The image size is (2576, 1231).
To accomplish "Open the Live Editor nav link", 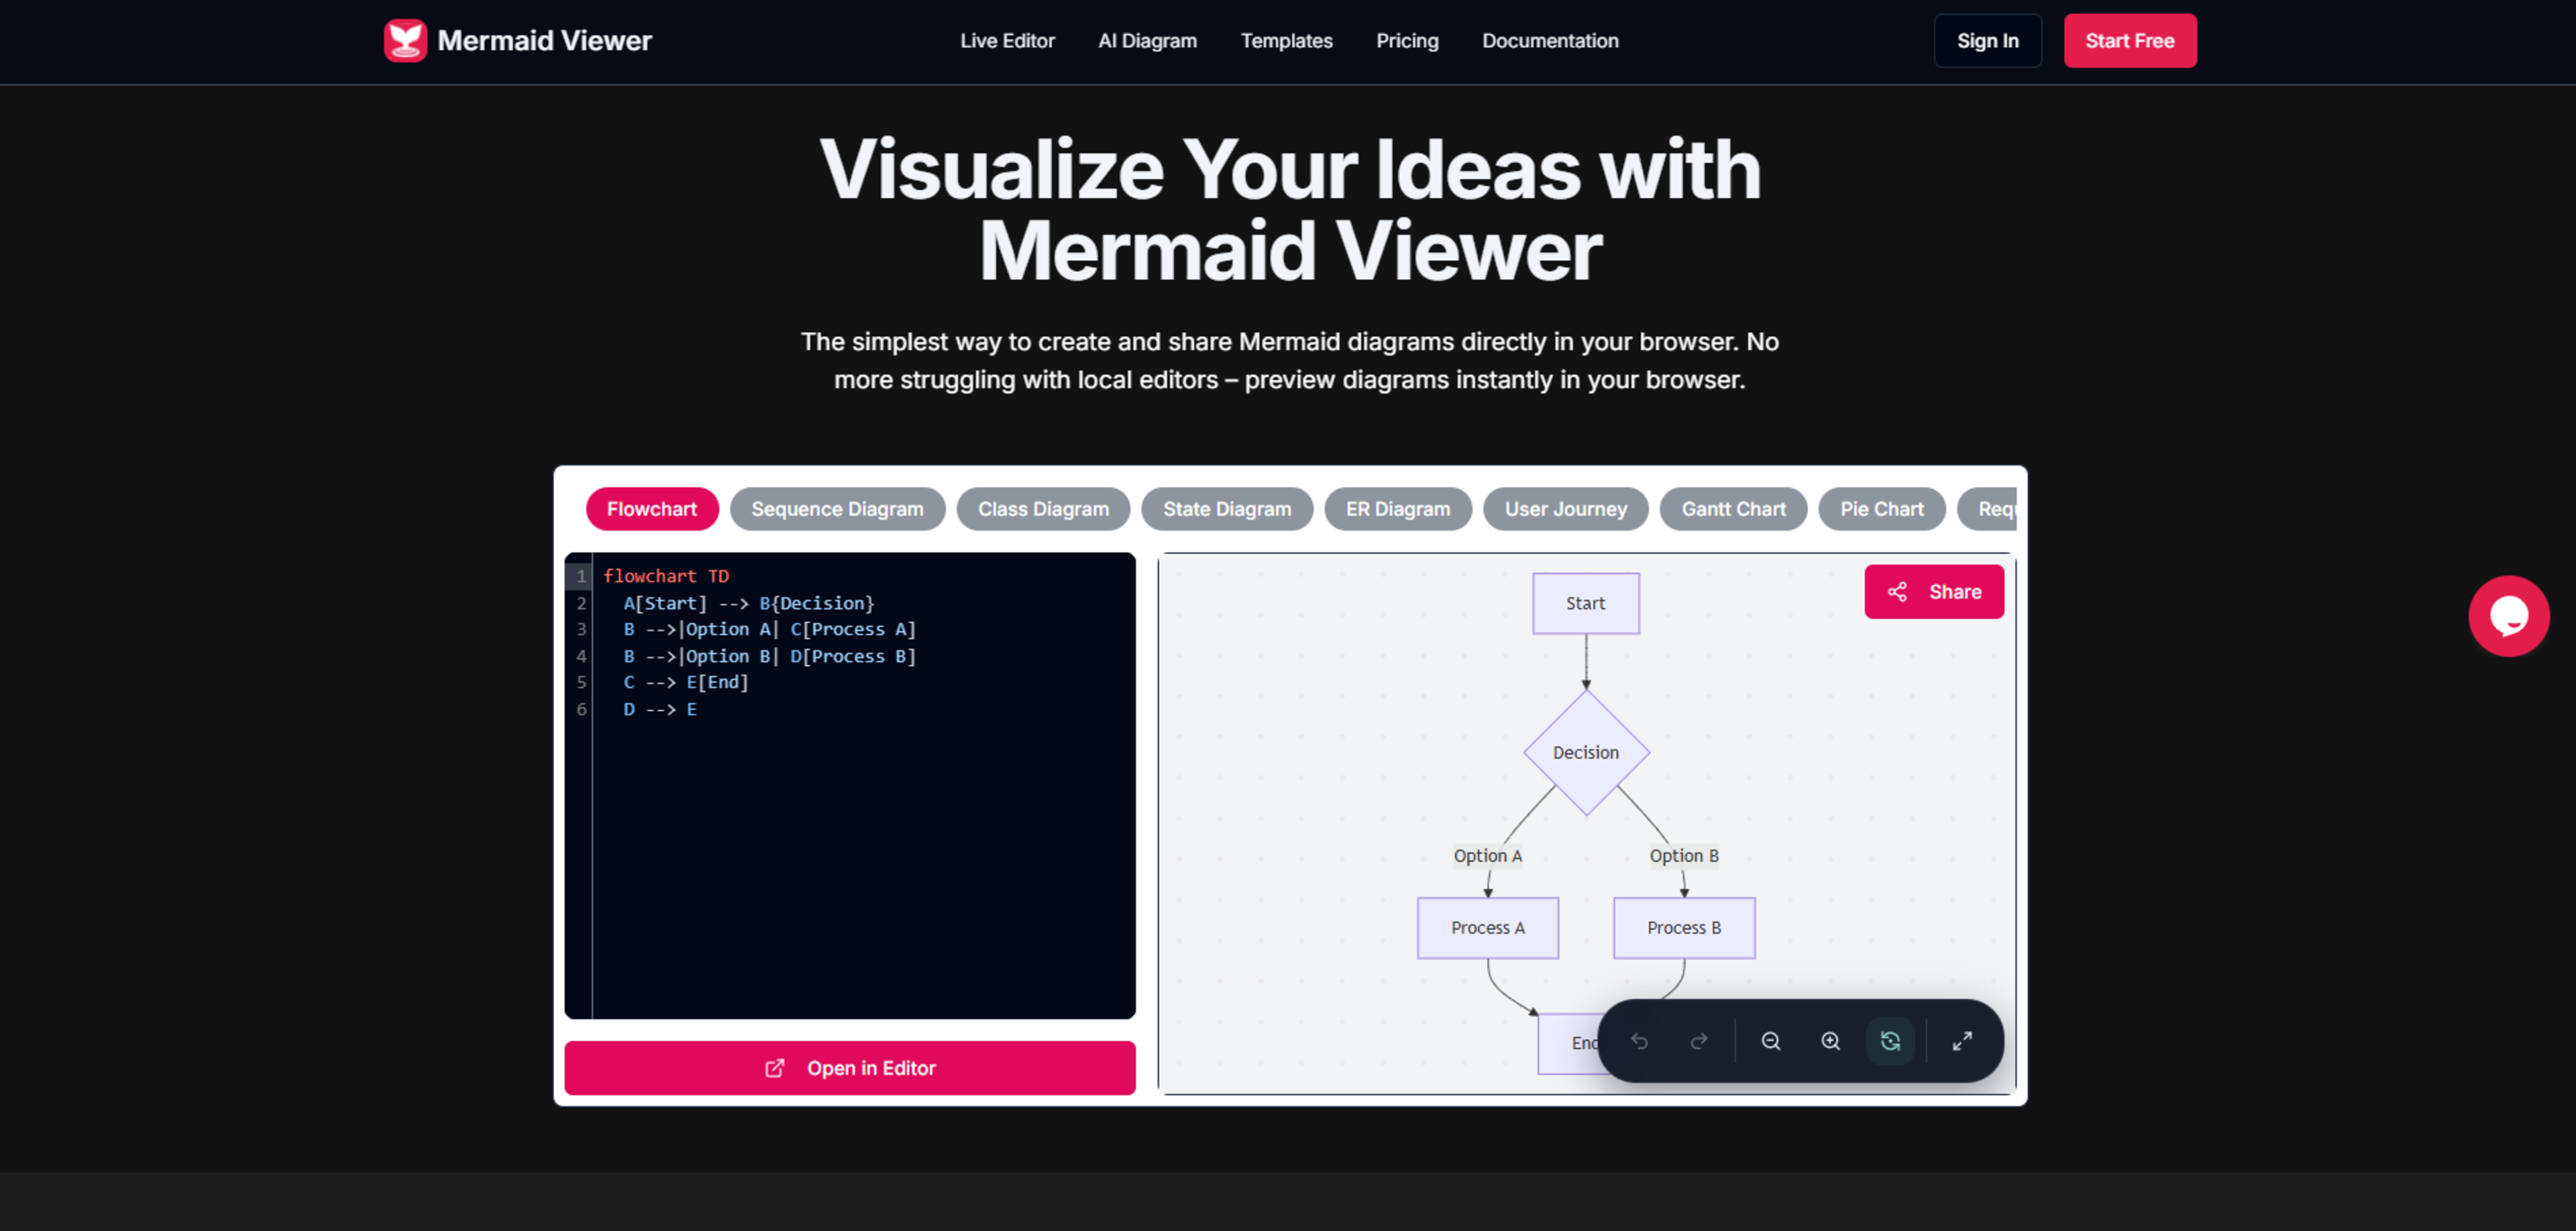I will click(x=1007, y=41).
